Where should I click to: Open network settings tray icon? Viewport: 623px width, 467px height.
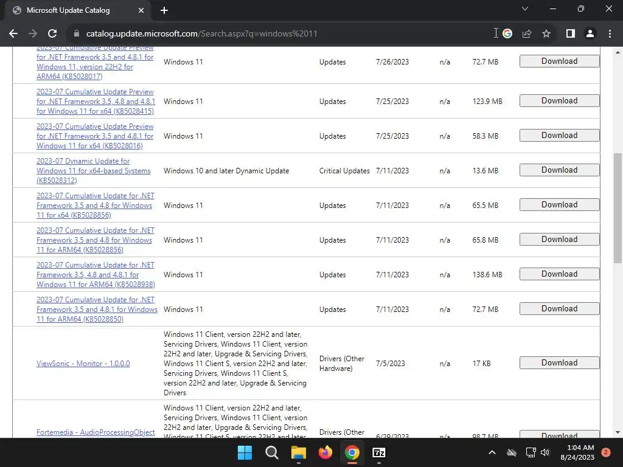click(531, 452)
